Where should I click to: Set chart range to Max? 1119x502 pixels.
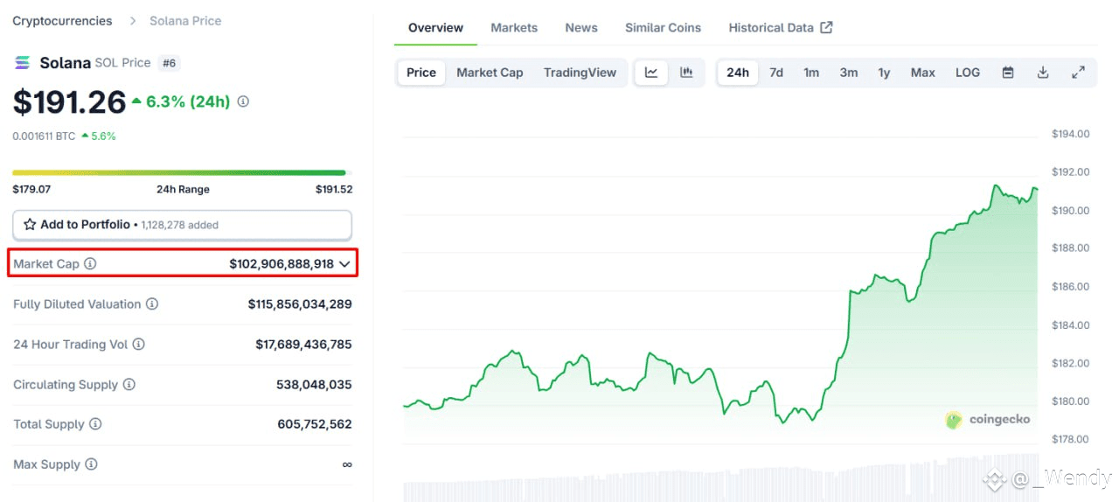922,73
